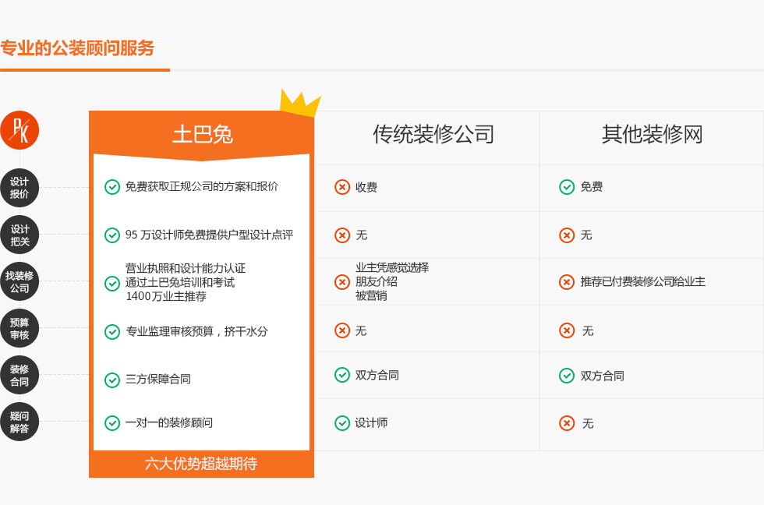This screenshot has height=505, width=764.
Task: Click the 六大优势超越期待 orange banner
Action: (201, 464)
